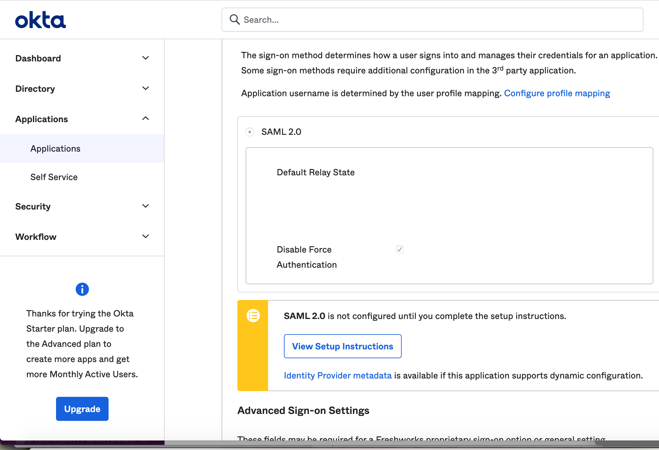The height and width of the screenshot is (450, 659).
Task: Click the Dashboard sidebar label
Action: pyautogui.click(x=38, y=58)
